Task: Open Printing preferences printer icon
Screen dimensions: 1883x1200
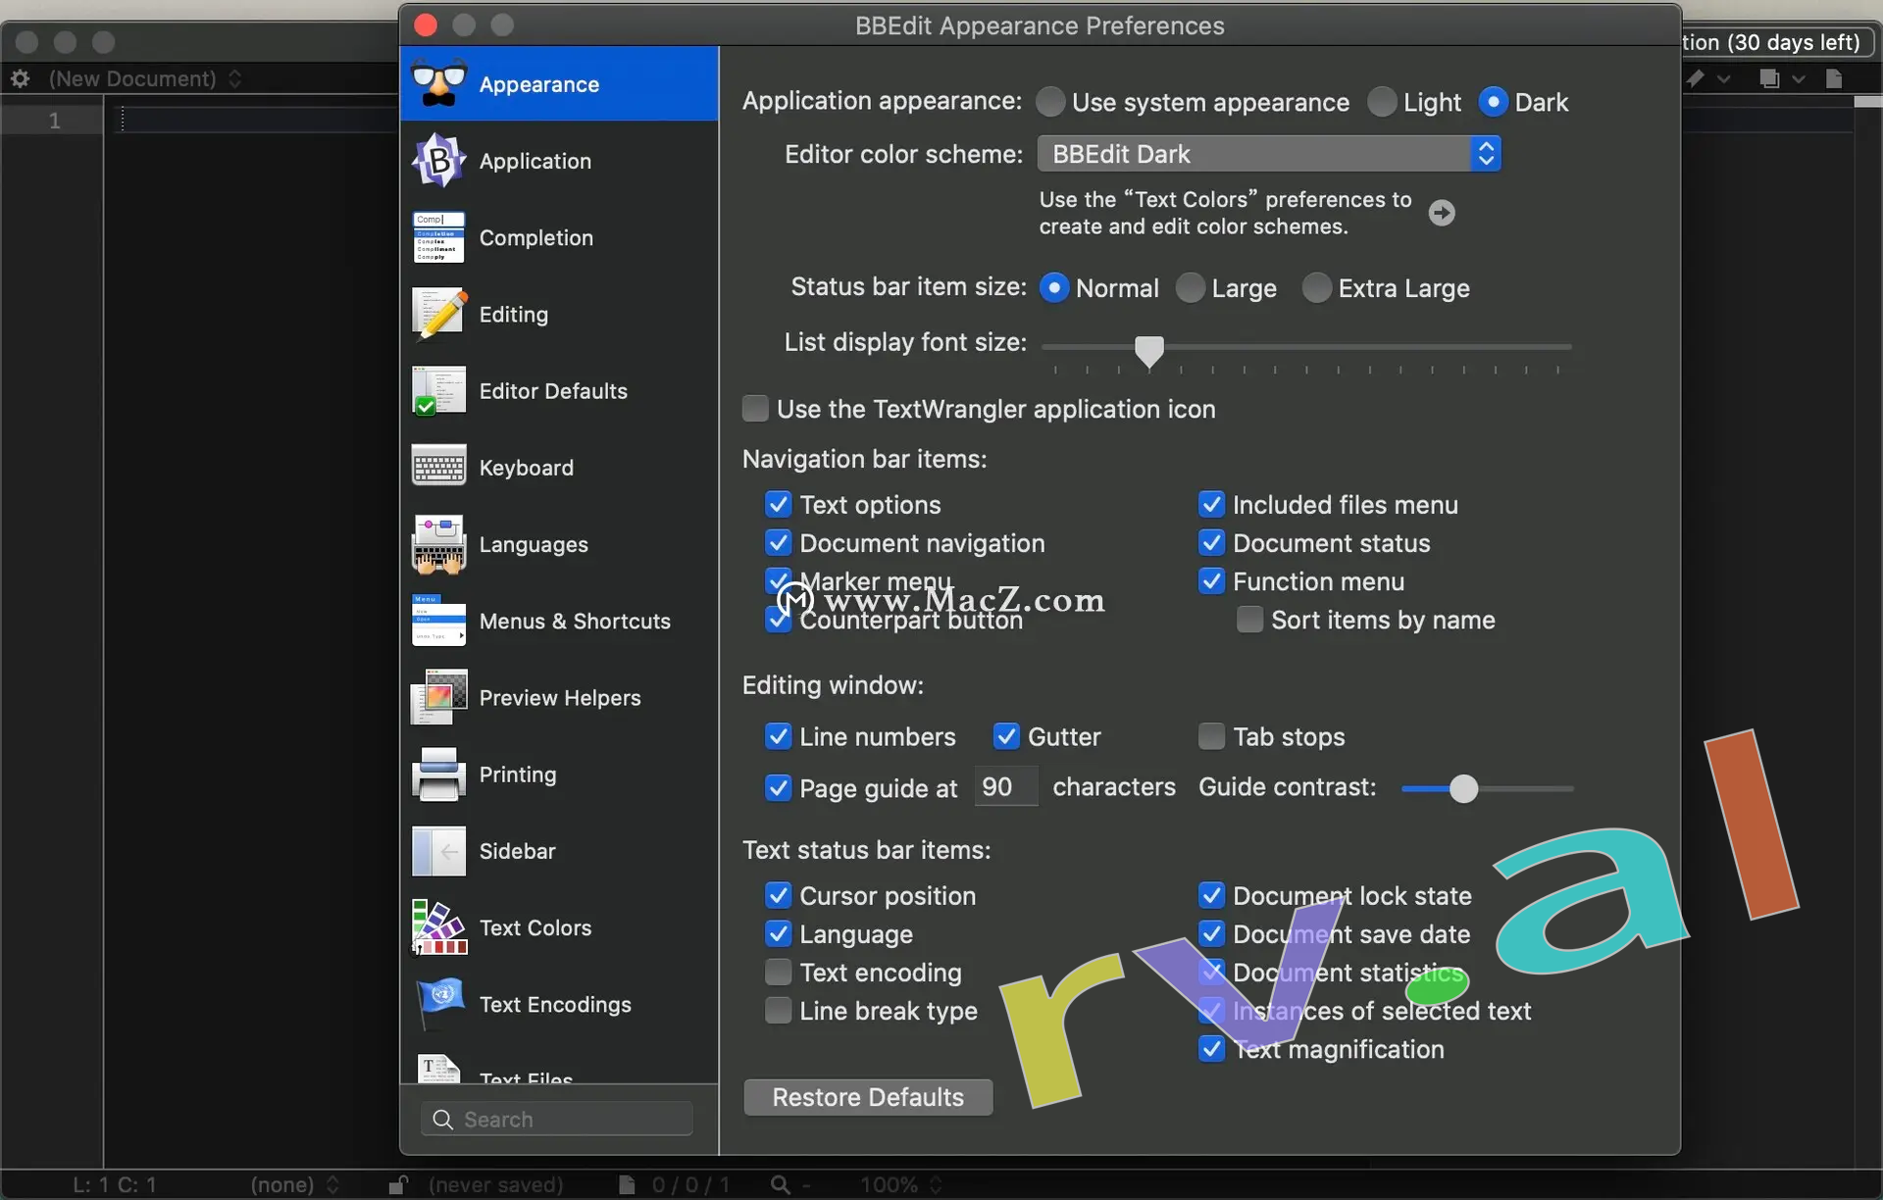Action: 438,774
